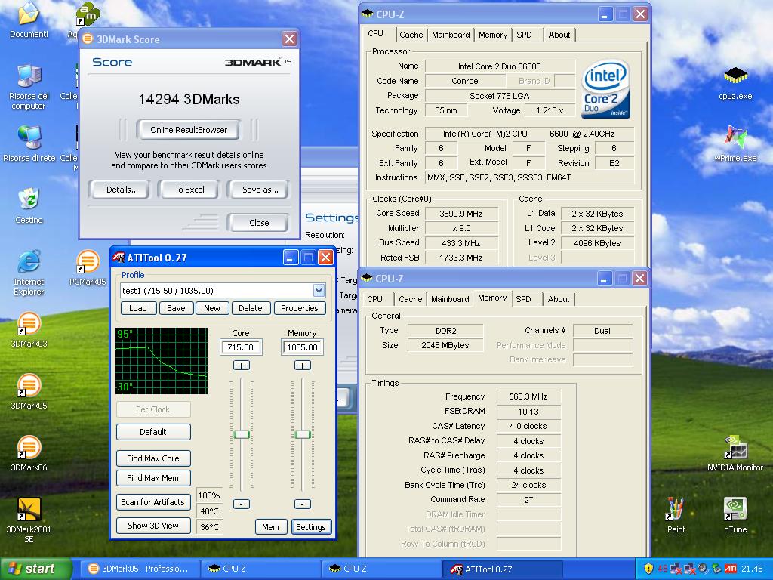Click Delete profile button in ATITool
The width and height of the screenshot is (773, 580).
[x=251, y=308]
